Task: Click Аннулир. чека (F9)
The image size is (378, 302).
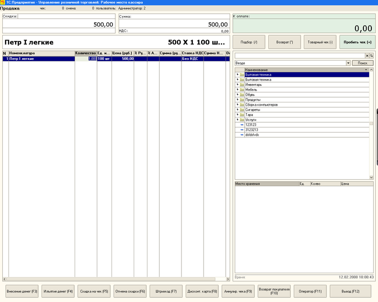Action: [238, 292]
